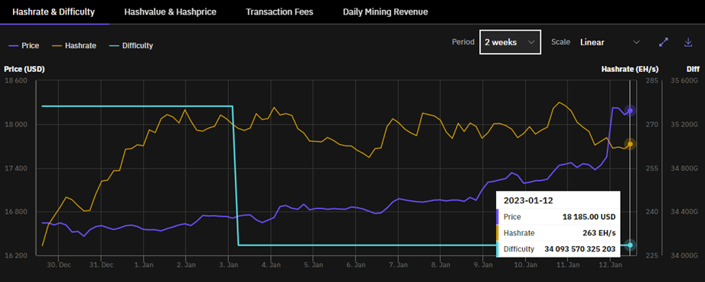Screen dimensions: 705x282
Task: Toggle the Price series in legend
Action: click(24, 45)
